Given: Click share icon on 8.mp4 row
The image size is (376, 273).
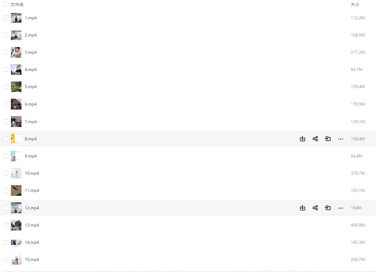Looking at the screenshot, I should click(x=315, y=139).
